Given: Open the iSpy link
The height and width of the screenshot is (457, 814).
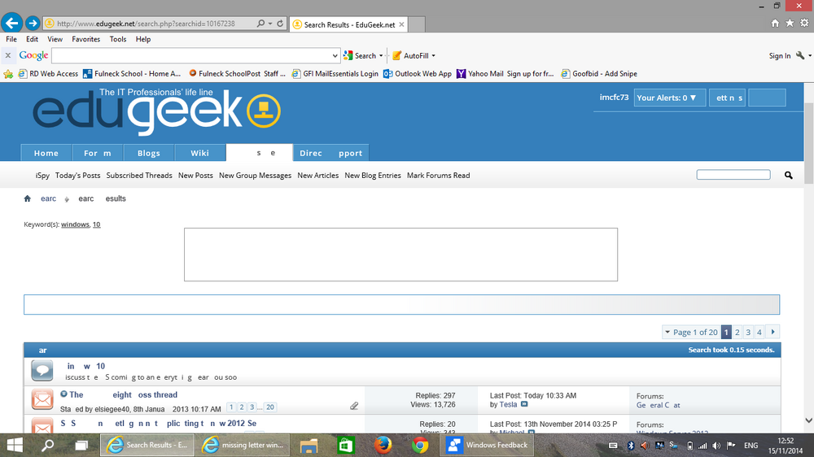Looking at the screenshot, I should [x=42, y=176].
